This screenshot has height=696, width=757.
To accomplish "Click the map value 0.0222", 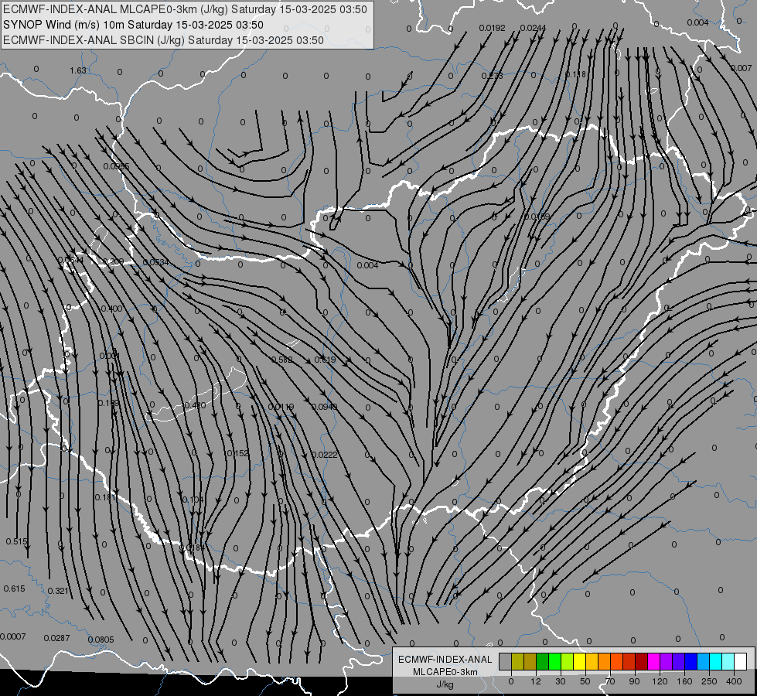I will pyautogui.click(x=325, y=455).
